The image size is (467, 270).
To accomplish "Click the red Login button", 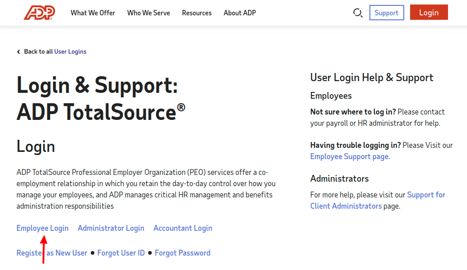I will click(429, 13).
